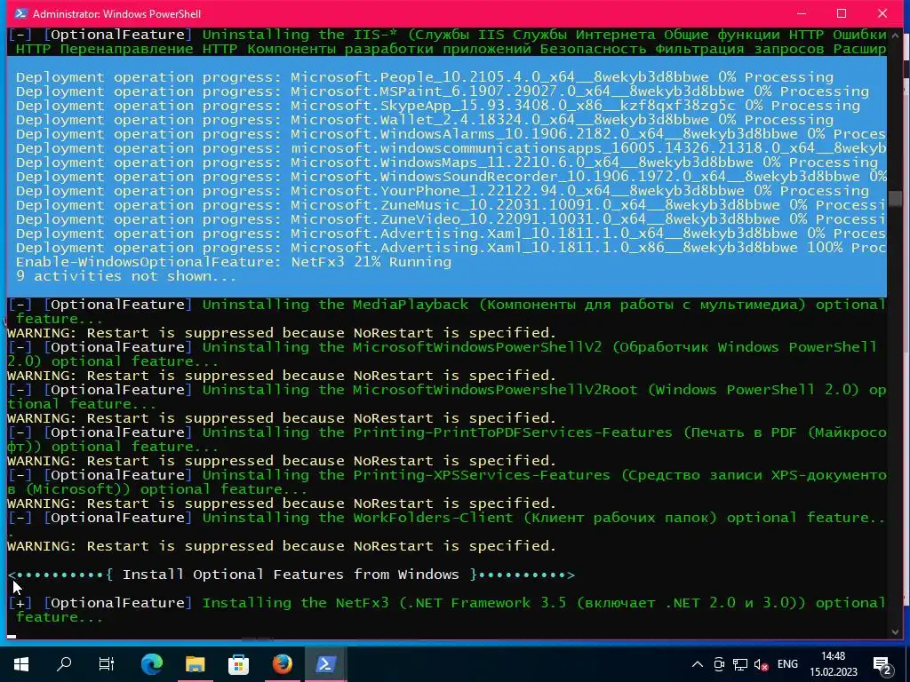
Task: Click the Administrator: Windows PowerShell title text
Action: click(x=116, y=13)
